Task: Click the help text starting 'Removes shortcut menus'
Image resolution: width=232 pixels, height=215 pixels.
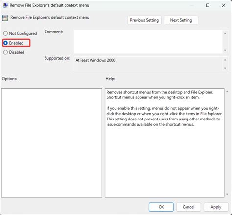Action: coord(160,95)
